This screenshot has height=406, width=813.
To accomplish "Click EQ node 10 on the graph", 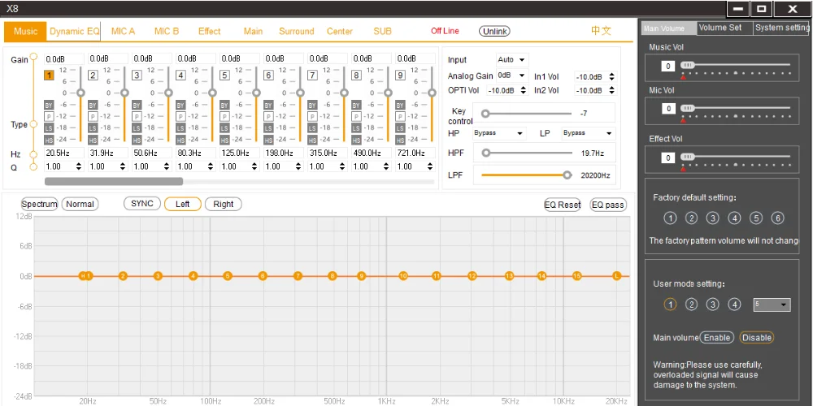I will [x=403, y=276].
